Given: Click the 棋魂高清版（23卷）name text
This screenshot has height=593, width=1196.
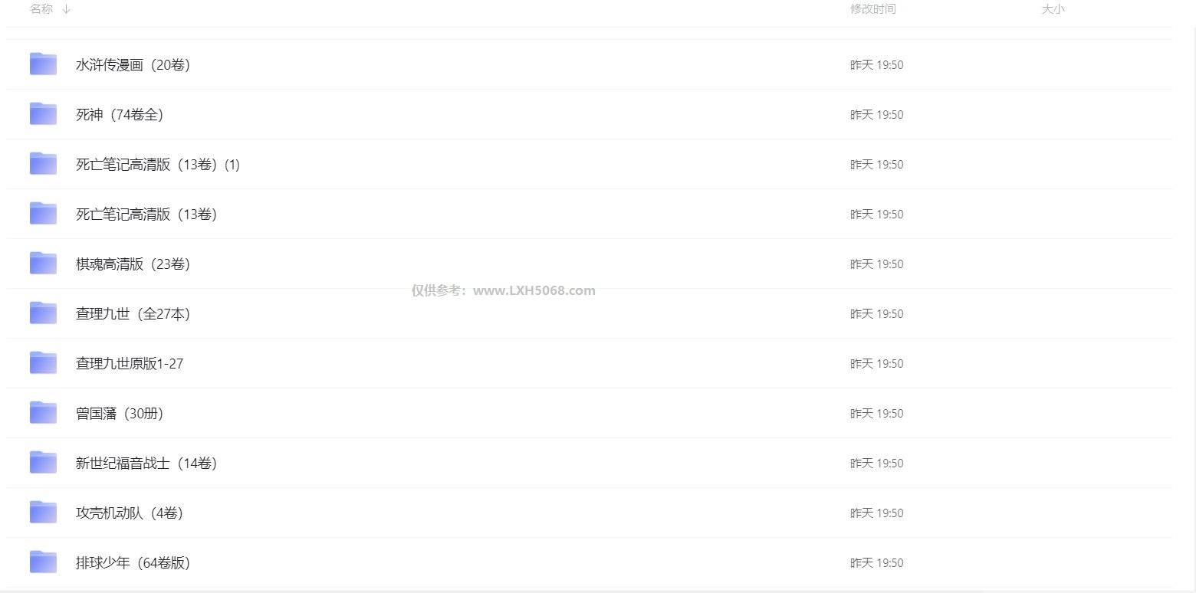Looking at the screenshot, I should pos(133,264).
